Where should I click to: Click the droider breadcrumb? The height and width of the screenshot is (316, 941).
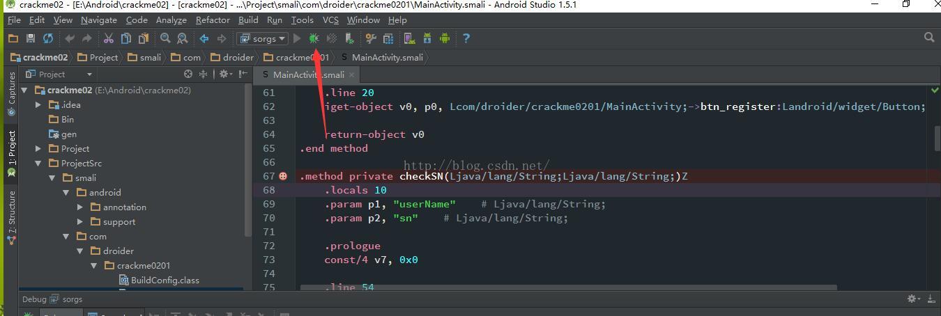click(x=231, y=57)
